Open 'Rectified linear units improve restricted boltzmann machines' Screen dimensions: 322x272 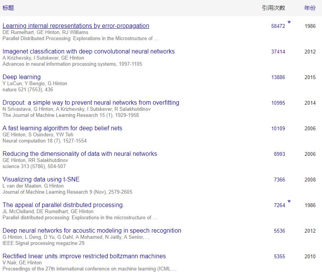pos(84,256)
